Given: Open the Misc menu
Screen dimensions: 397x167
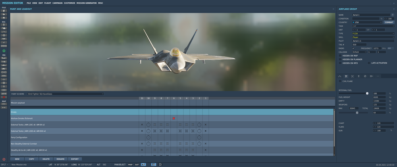Looking at the screenshot, I should 100,3.
